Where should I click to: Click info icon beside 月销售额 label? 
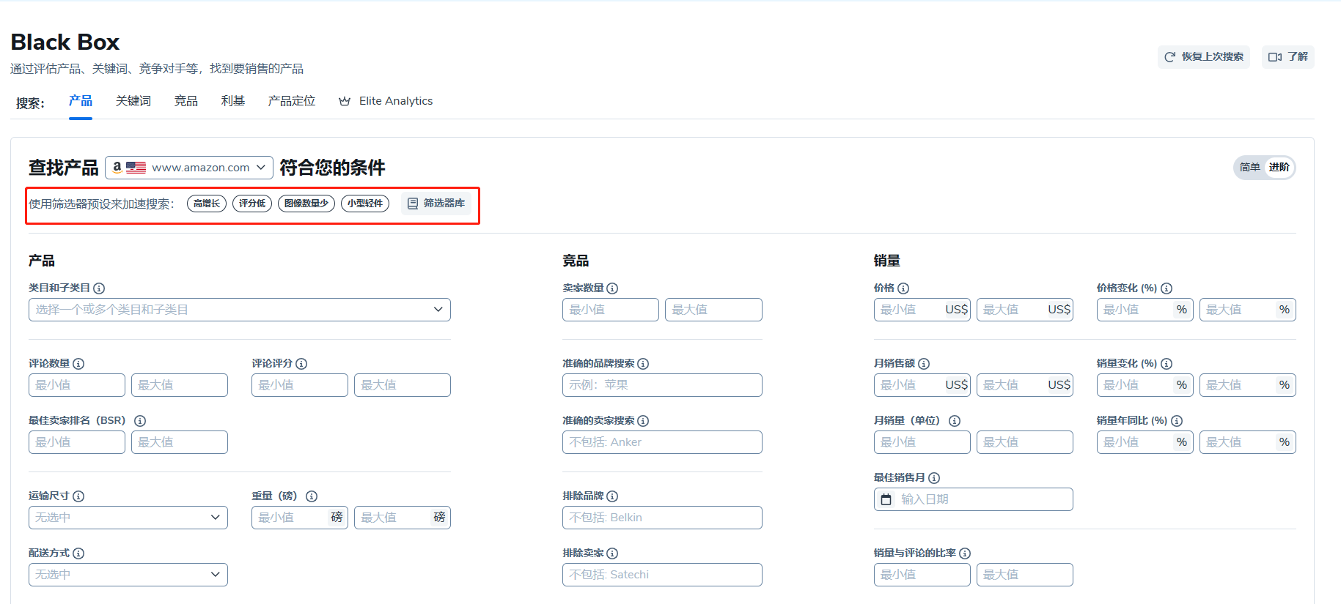coord(924,364)
